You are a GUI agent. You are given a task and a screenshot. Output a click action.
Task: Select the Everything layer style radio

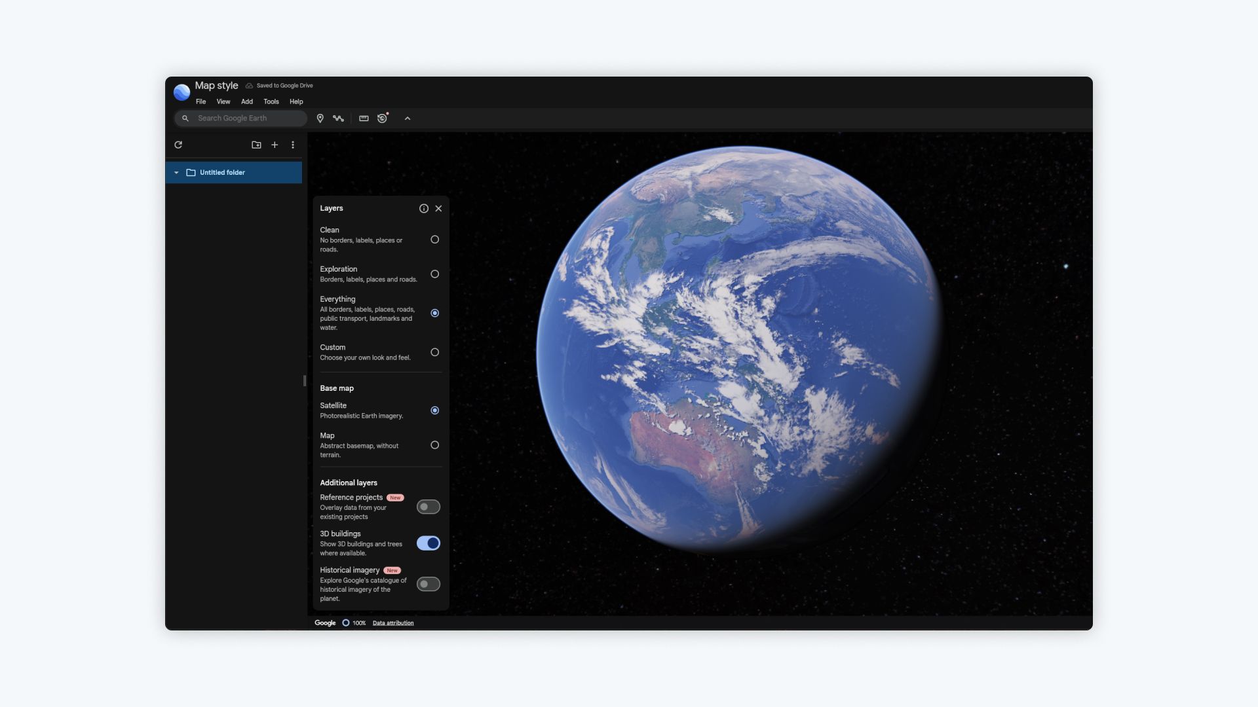click(x=435, y=313)
